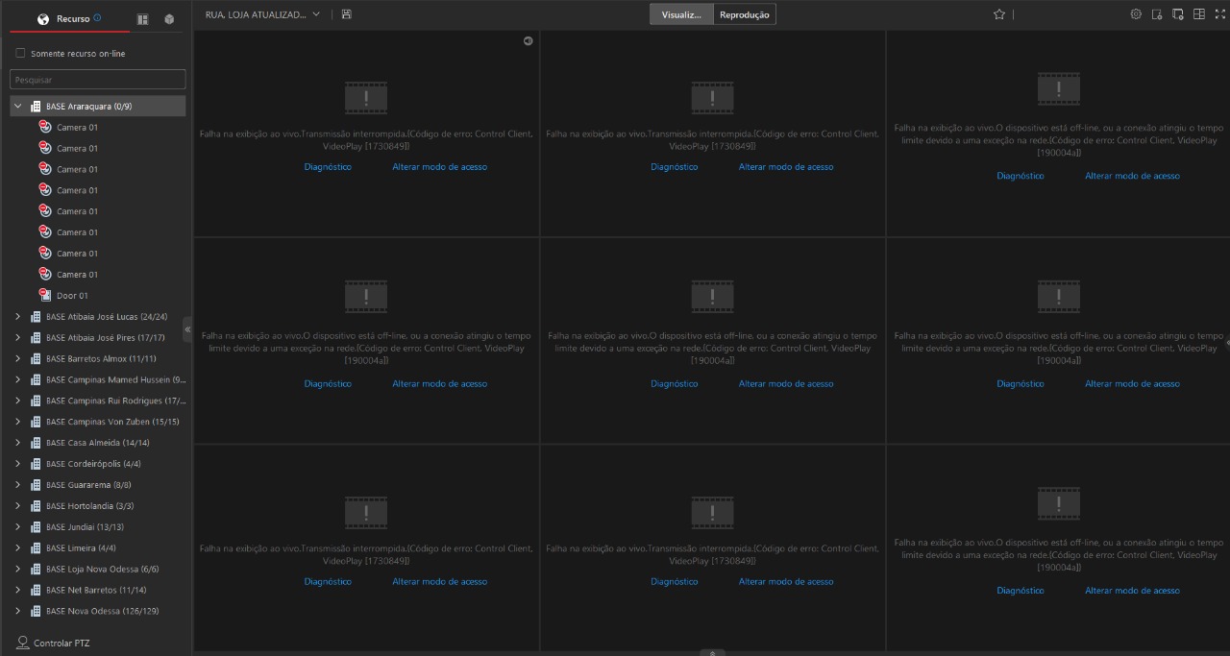Select the Visualiz... live view tab

pyautogui.click(x=681, y=14)
